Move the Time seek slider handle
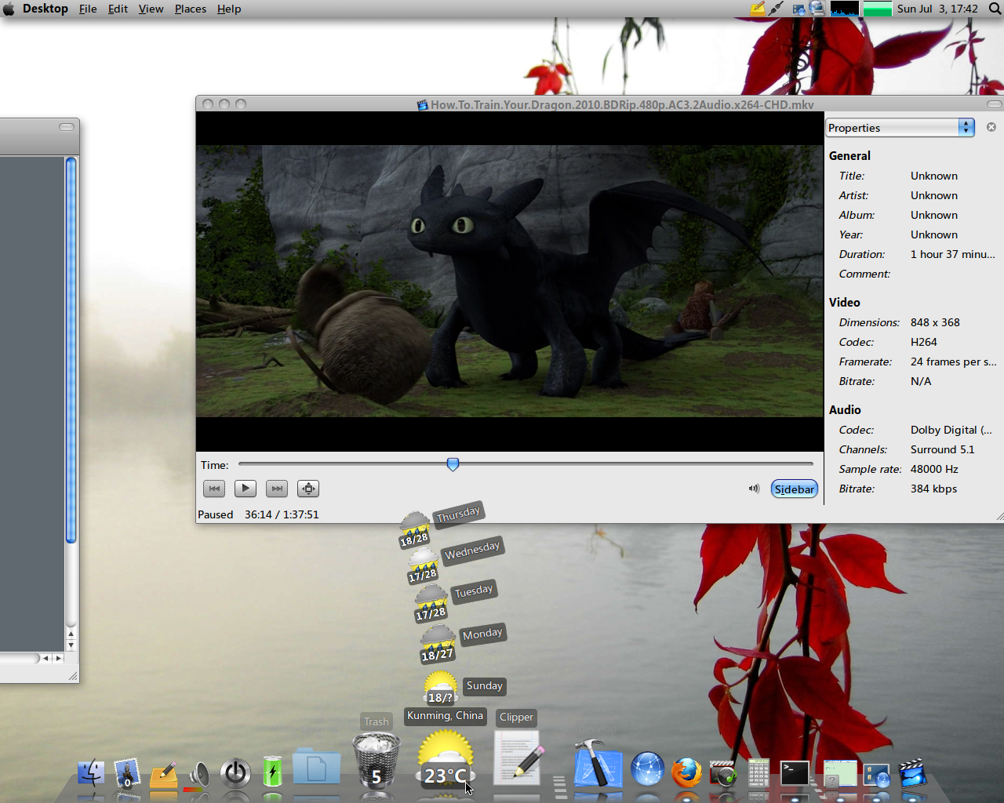The height and width of the screenshot is (803, 1004). [453, 464]
